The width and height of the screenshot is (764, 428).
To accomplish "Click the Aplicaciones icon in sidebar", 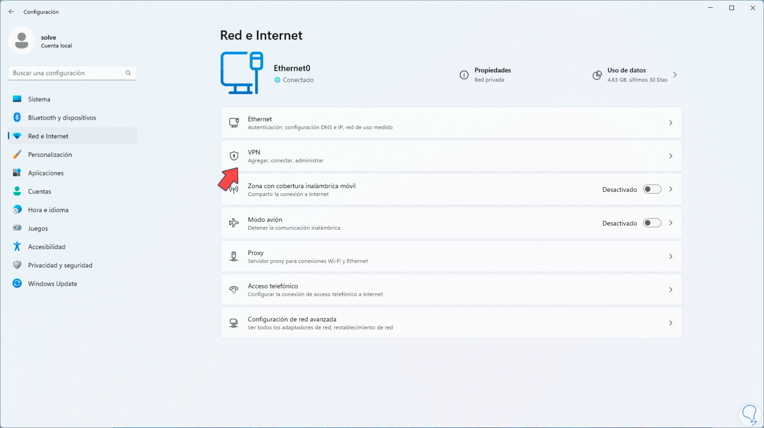I will coord(17,173).
